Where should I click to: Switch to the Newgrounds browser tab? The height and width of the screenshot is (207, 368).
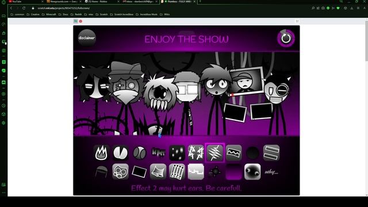(x=64, y=1)
